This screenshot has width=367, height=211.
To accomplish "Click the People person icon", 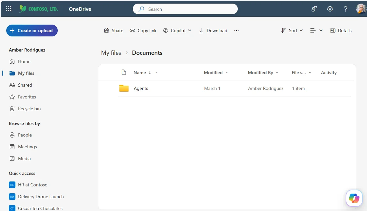I will [12, 135].
